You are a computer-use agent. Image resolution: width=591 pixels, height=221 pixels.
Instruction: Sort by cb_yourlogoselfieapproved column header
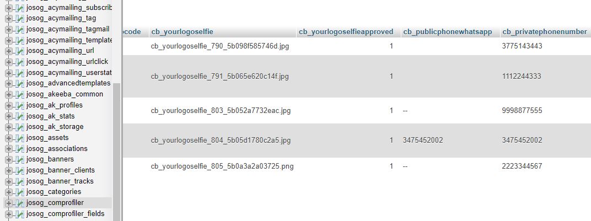coord(346,32)
